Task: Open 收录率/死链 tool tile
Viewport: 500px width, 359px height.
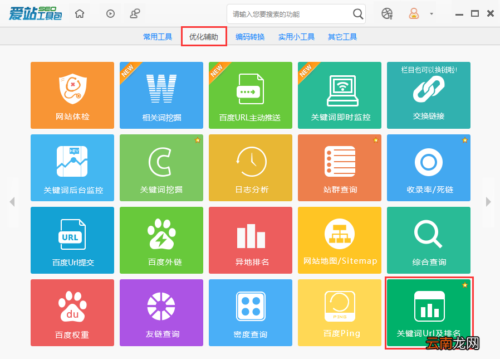Action: [429, 168]
